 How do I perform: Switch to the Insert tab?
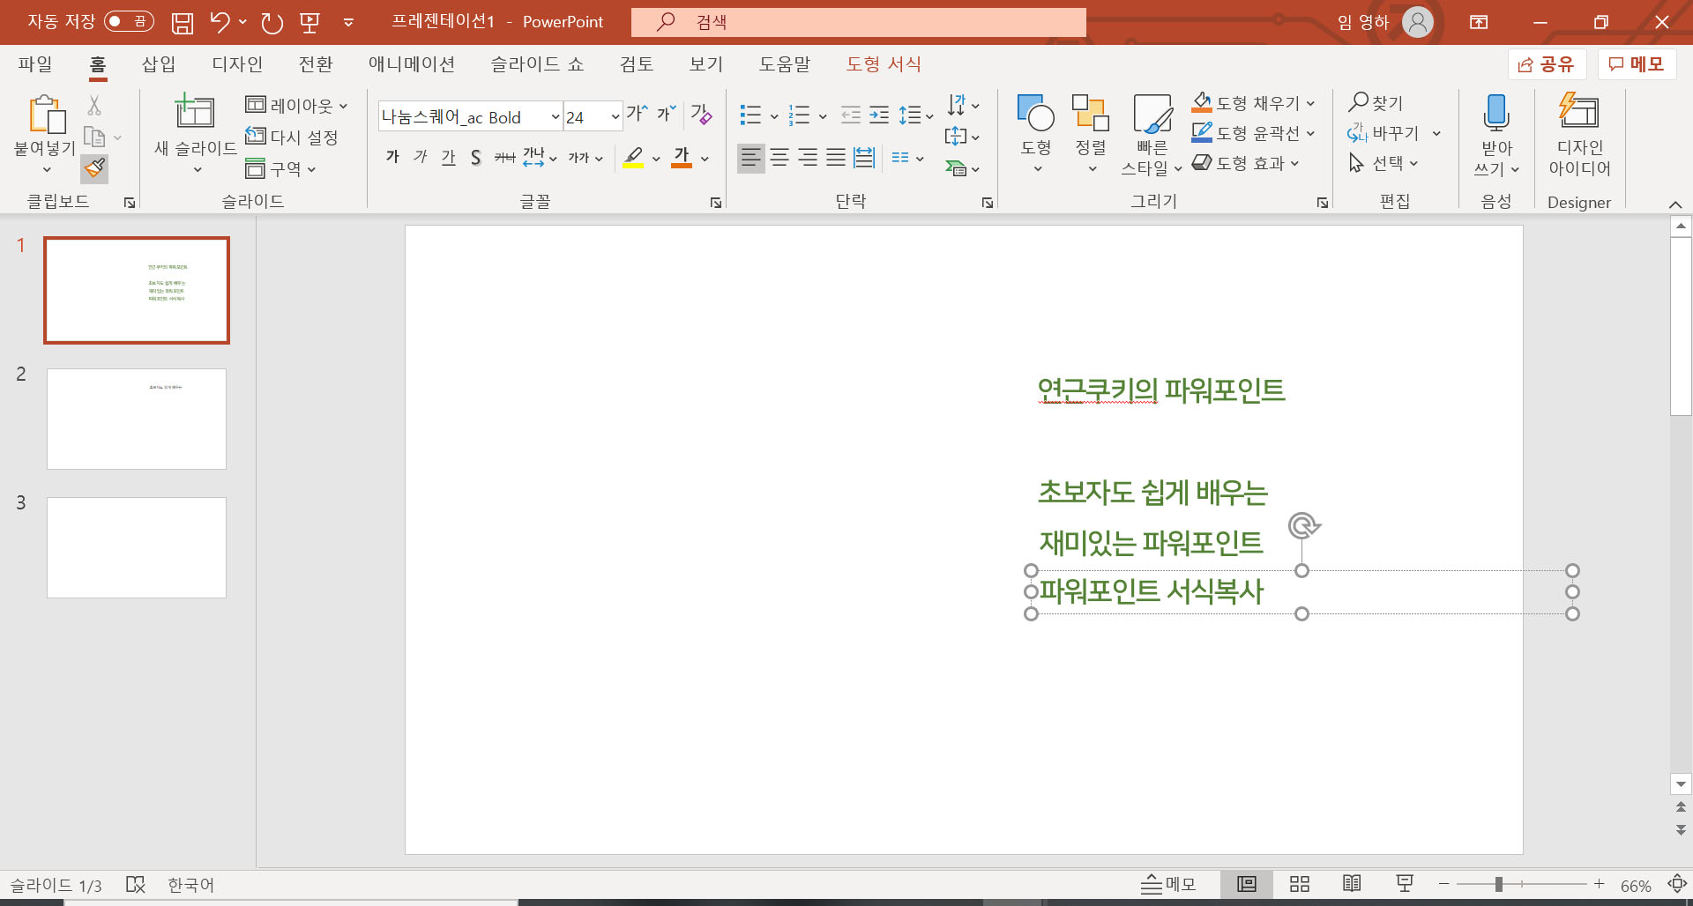coord(159,63)
